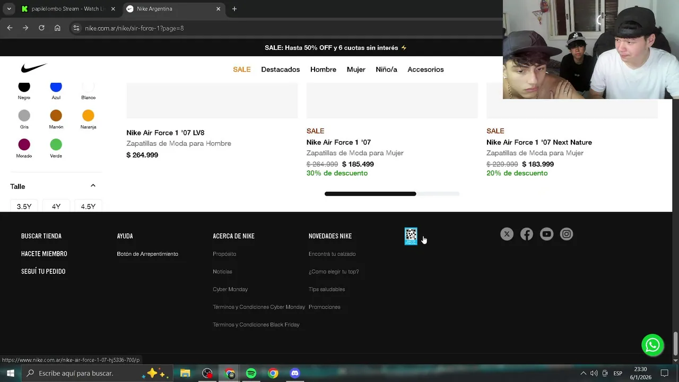Show hidden system tray icons
The image size is (679, 382).
tap(583, 374)
